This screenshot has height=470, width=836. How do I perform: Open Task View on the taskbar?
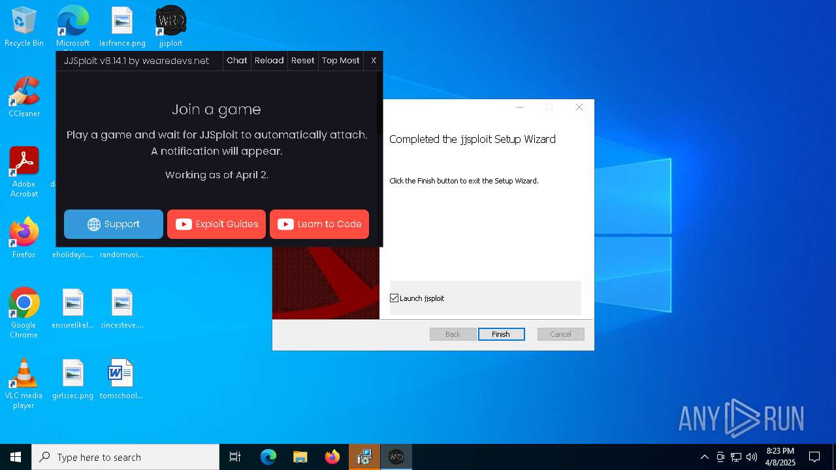tap(235, 457)
